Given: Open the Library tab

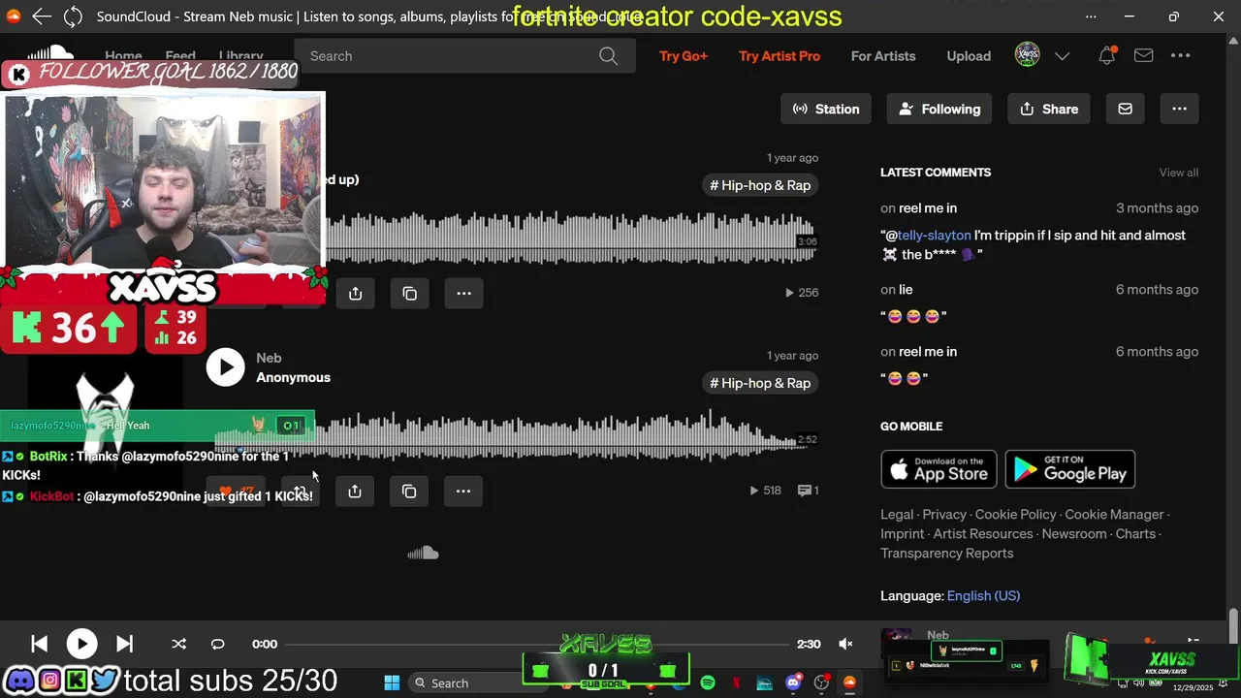Looking at the screenshot, I should (240, 55).
